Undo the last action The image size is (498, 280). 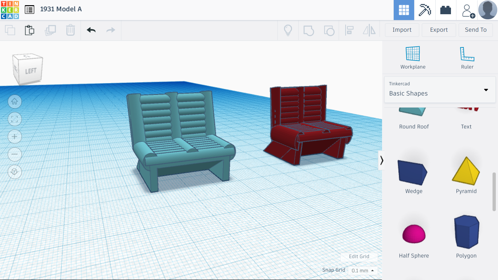[91, 30]
